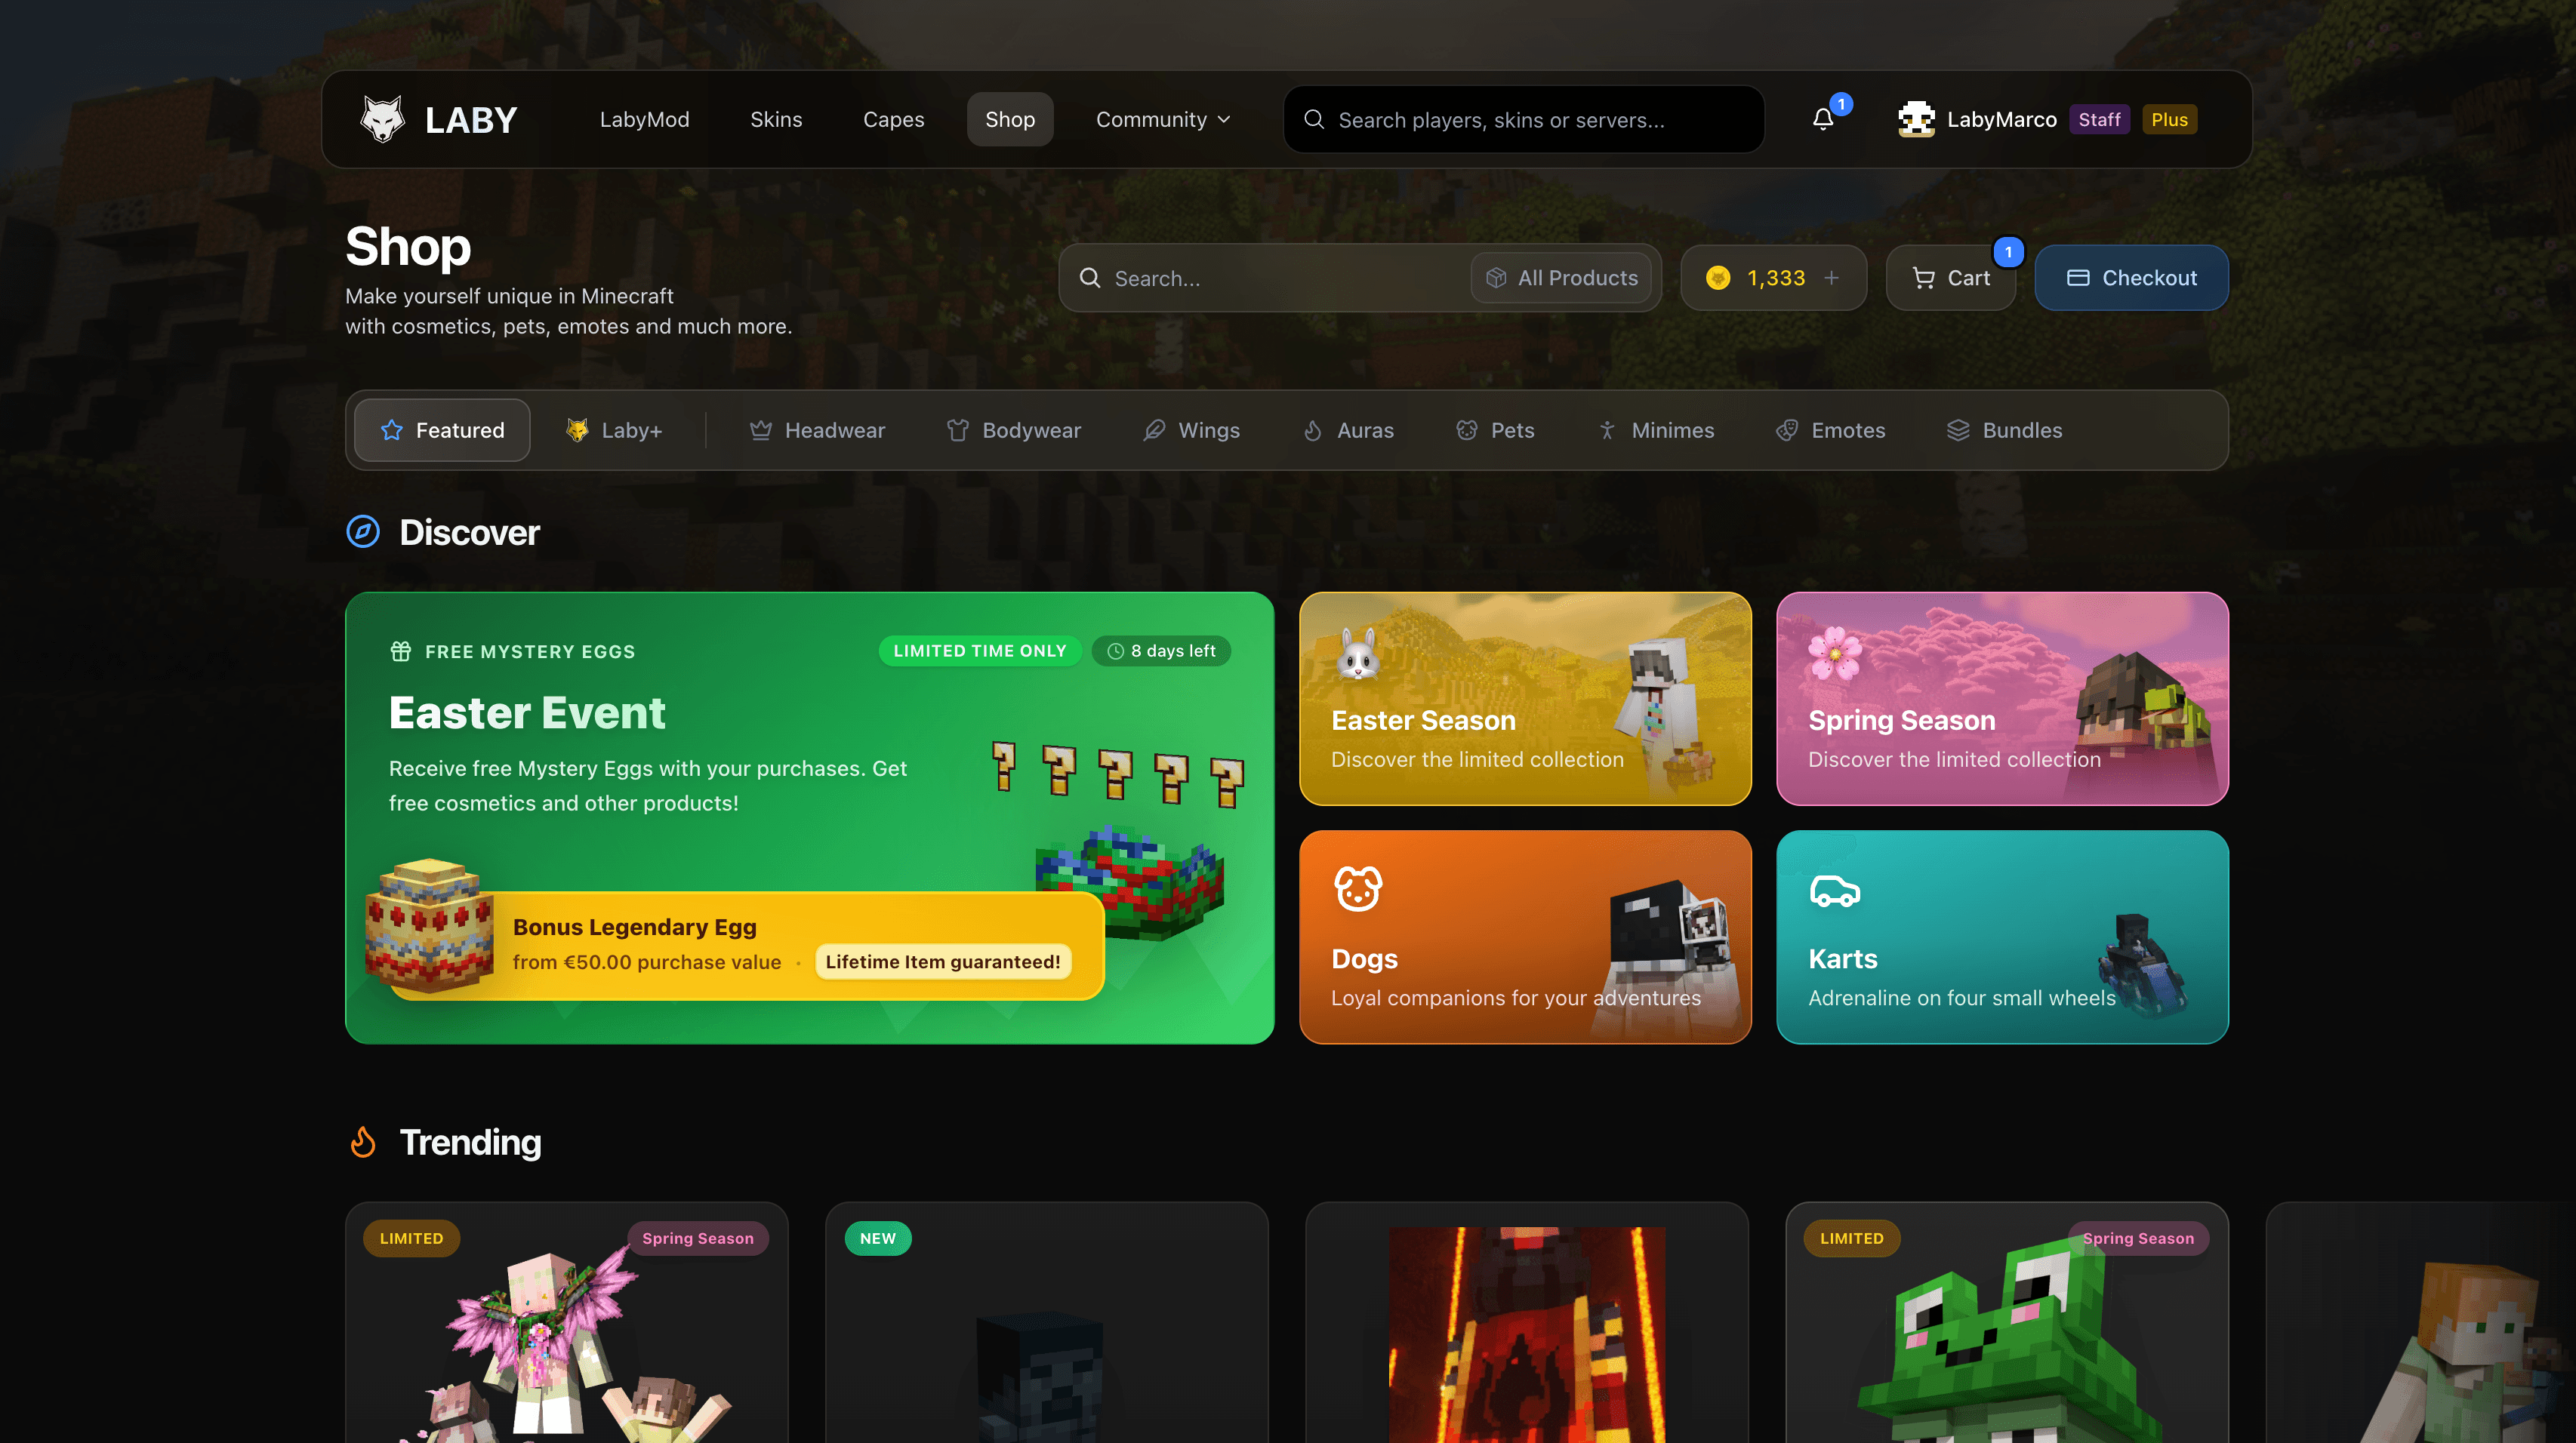Switch to the Minimes tab

click(x=1655, y=429)
